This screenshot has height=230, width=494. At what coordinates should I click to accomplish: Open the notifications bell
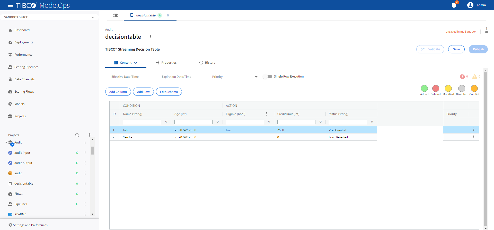click(x=454, y=5)
